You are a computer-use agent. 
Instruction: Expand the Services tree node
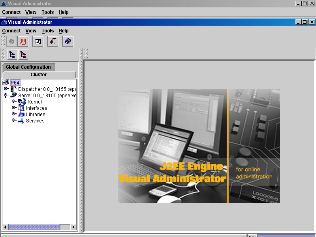pyautogui.click(x=14, y=120)
